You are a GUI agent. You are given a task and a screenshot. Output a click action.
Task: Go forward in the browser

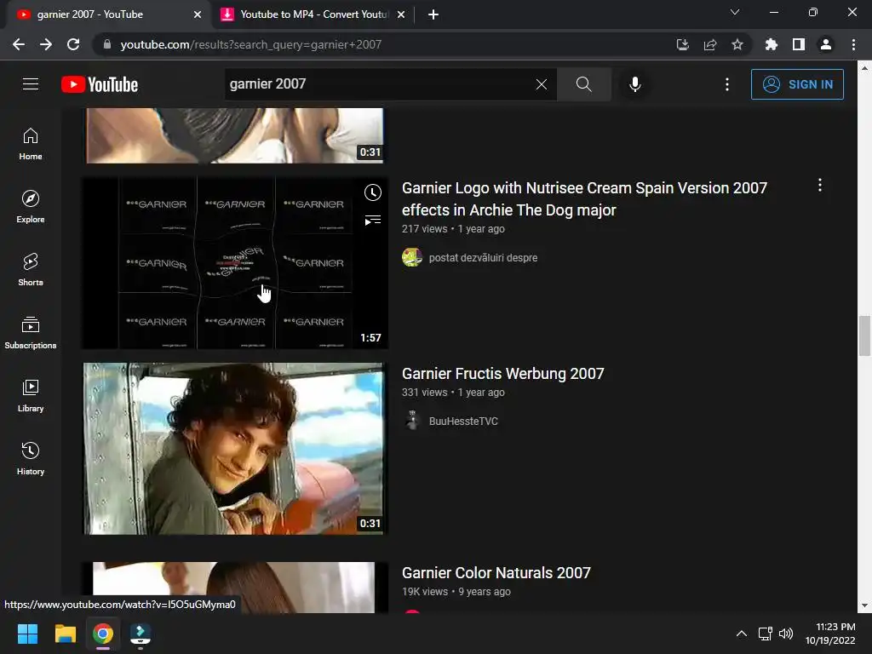[46, 44]
